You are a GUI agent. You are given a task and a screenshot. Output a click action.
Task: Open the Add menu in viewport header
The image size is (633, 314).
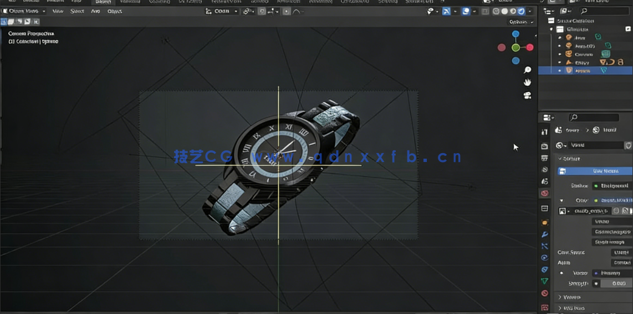tap(95, 11)
